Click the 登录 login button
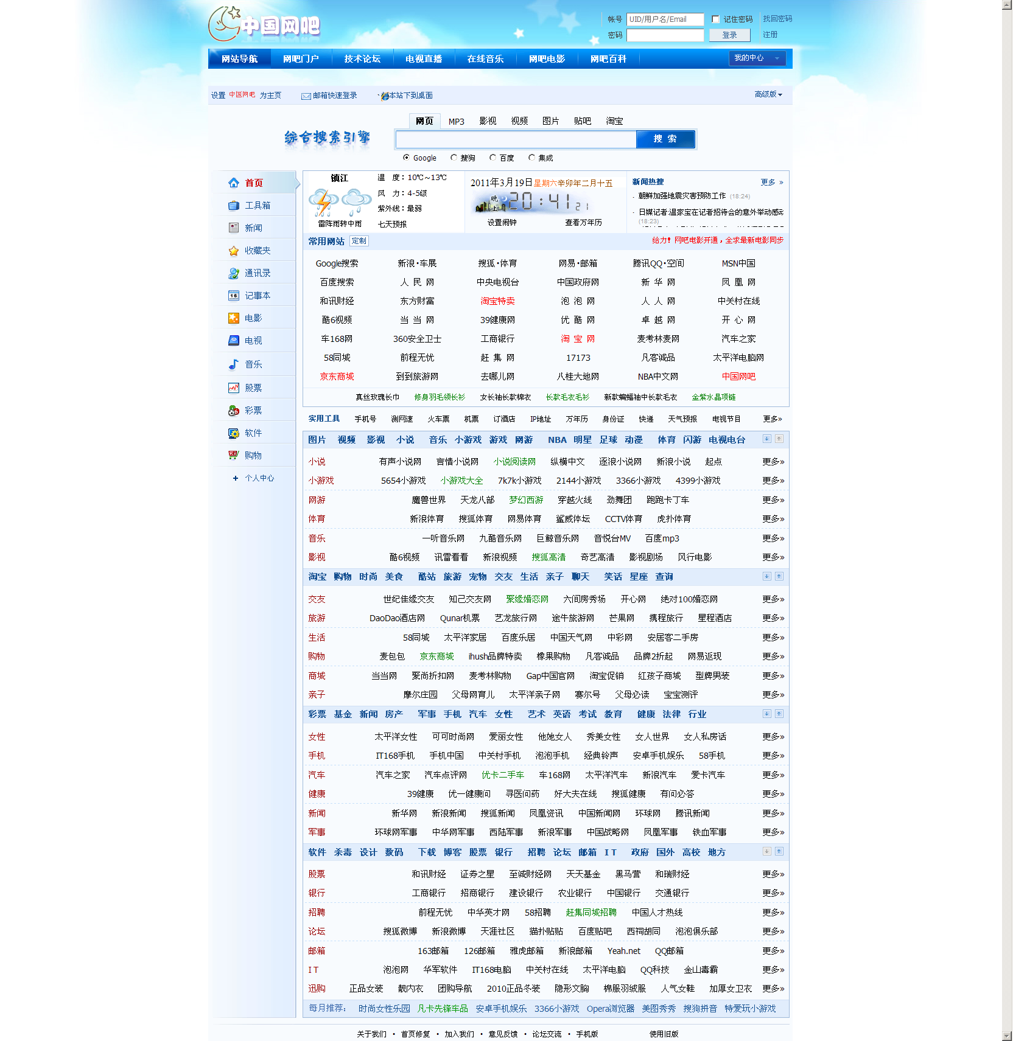 click(730, 35)
